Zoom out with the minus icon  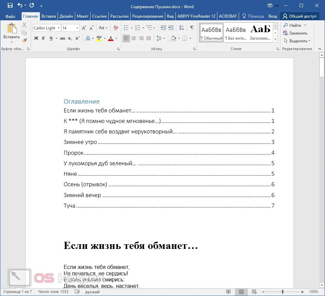click(x=263, y=292)
